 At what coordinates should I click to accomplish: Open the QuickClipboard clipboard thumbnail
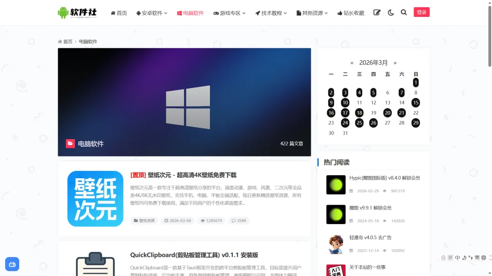pyautogui.click(x=95, y=264)
